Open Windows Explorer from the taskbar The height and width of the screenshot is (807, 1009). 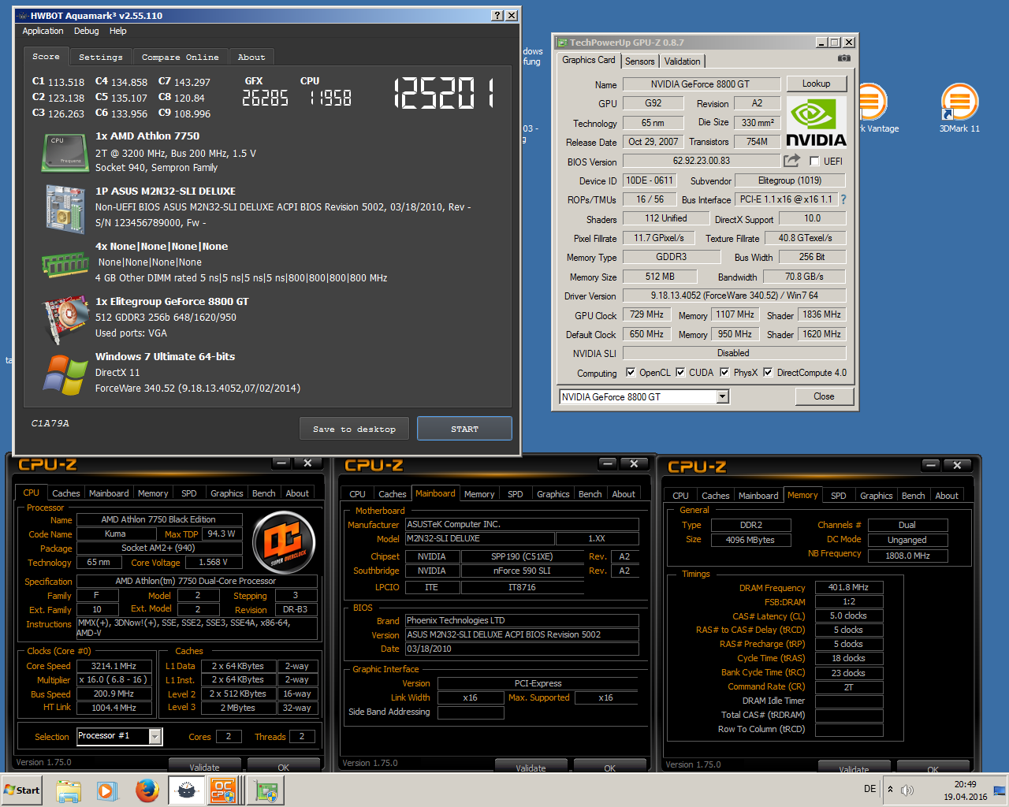point(69,790)
